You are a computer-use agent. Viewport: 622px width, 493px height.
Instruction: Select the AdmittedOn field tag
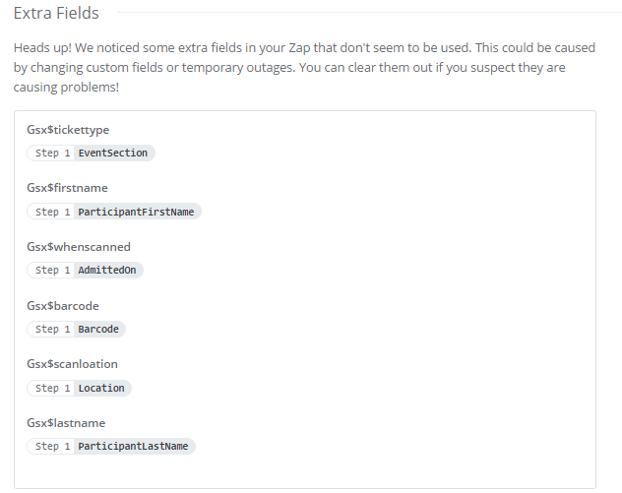pyautogui.click(x=107, y=271)
